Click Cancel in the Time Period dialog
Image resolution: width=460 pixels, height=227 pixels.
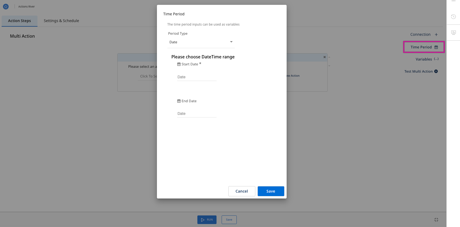[242, 191]
